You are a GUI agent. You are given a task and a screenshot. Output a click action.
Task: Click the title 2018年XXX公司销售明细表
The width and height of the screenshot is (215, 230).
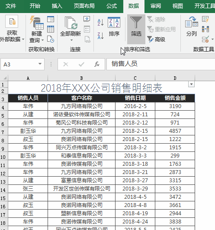(x=102, y=88)
